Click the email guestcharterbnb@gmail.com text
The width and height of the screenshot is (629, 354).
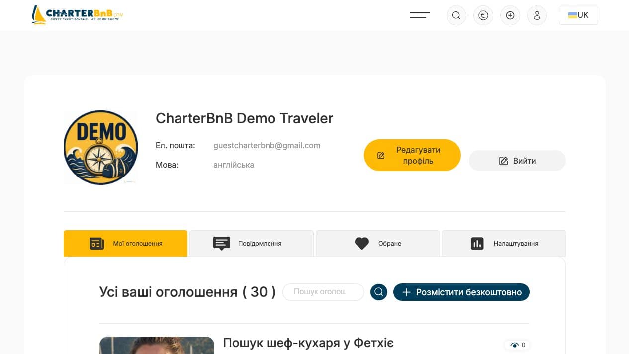click(267, 145)
